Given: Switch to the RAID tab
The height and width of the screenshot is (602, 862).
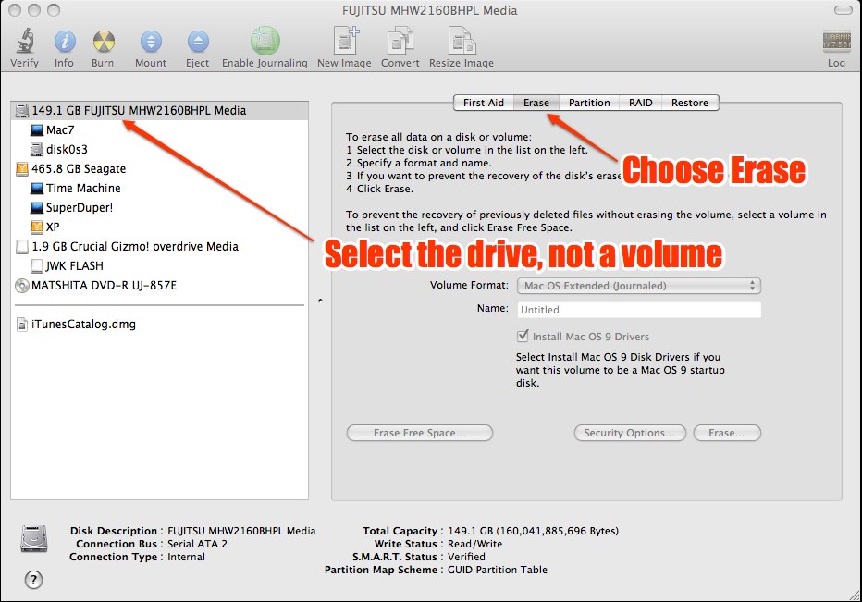Looking at the screenshot, I should 640,103.
